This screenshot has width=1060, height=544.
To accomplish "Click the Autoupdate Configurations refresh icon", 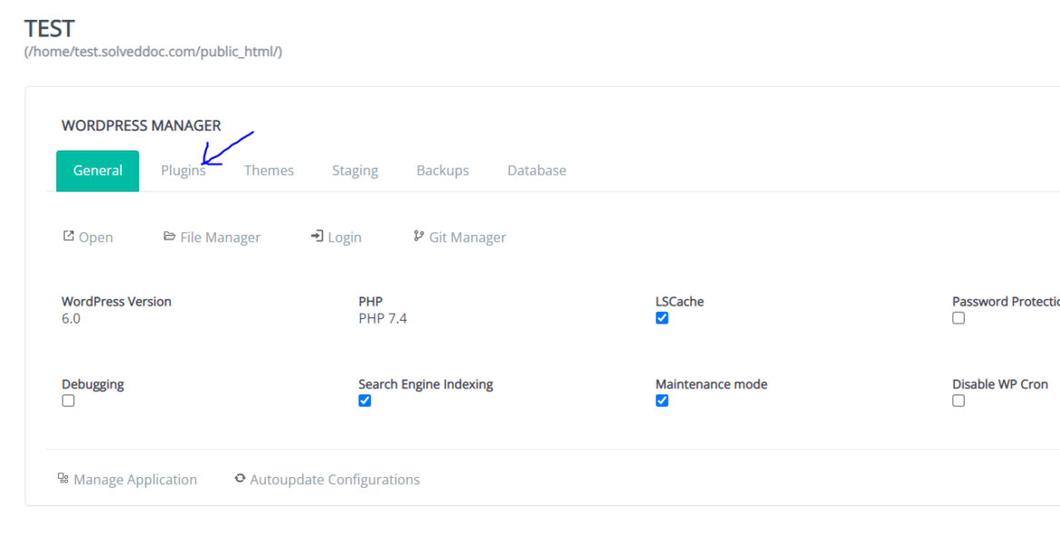I will pyautogui.click(x=240, y=479).
